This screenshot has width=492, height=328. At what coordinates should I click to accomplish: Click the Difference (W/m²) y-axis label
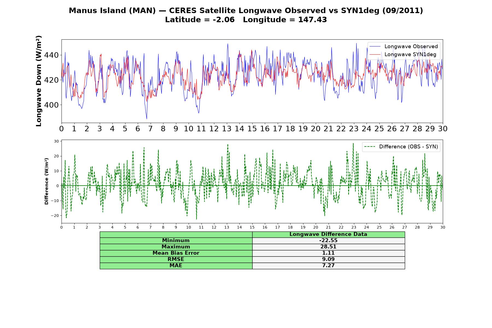pos(46,181)
